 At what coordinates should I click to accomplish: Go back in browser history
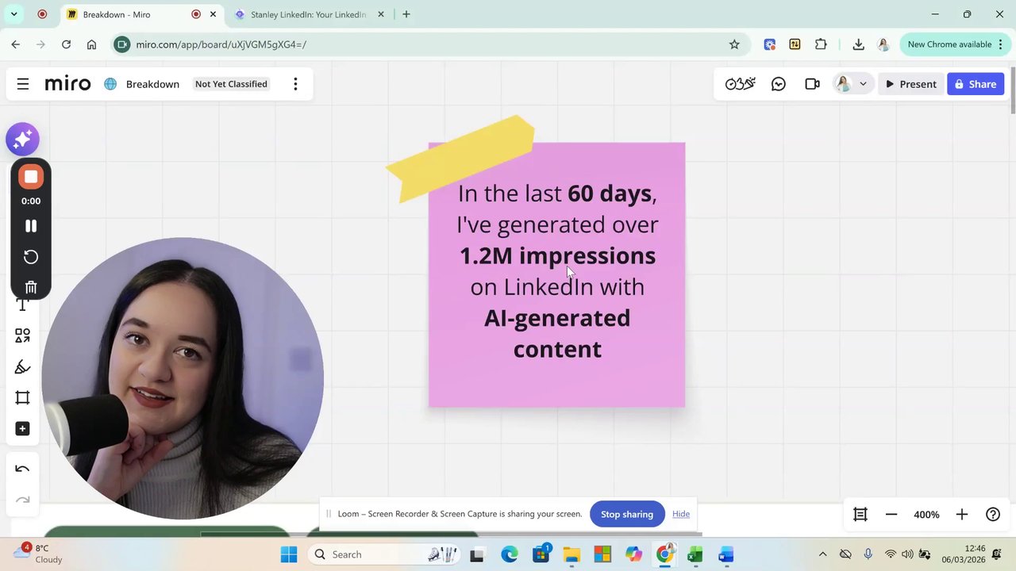tap(16, 44)
